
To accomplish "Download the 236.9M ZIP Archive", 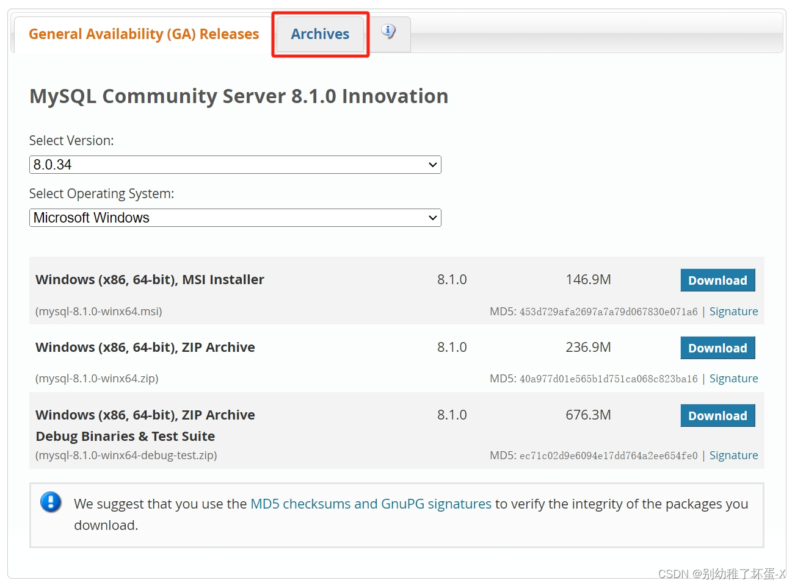I will (x=717, y=348).
